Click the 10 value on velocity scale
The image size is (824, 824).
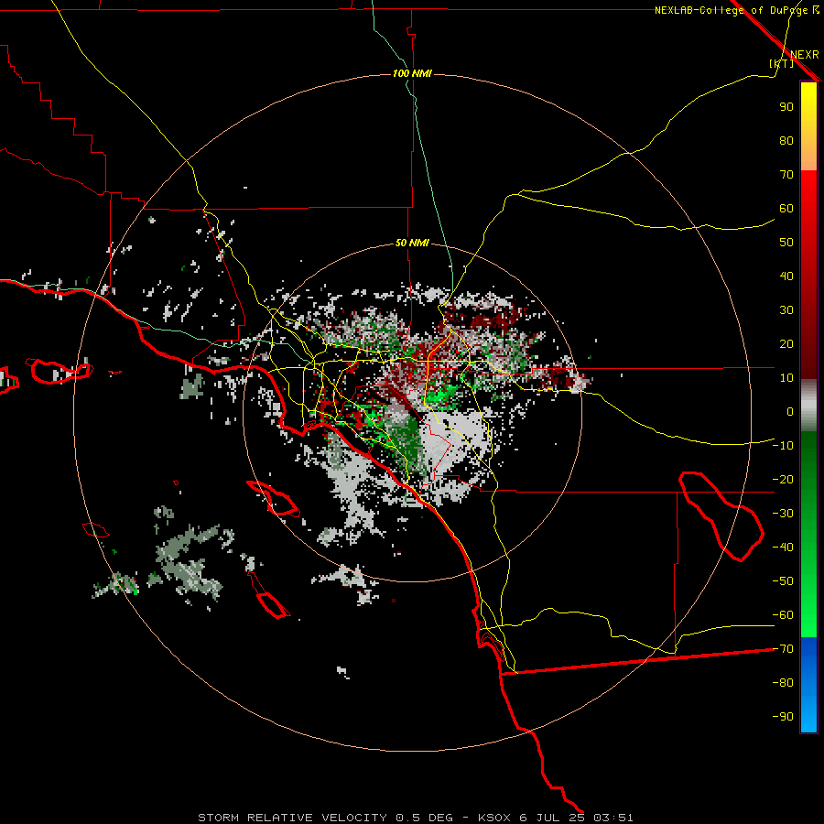click(x=786, y=378)
